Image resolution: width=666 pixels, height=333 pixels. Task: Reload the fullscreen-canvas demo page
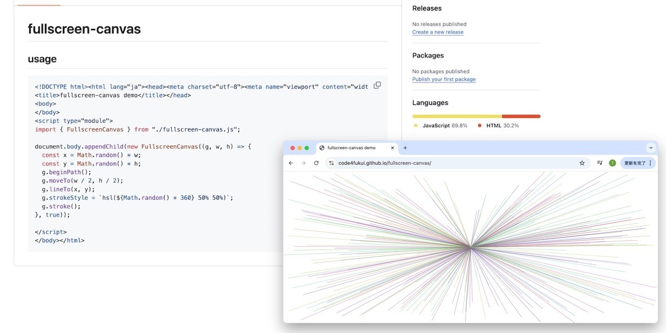(316, 163)
